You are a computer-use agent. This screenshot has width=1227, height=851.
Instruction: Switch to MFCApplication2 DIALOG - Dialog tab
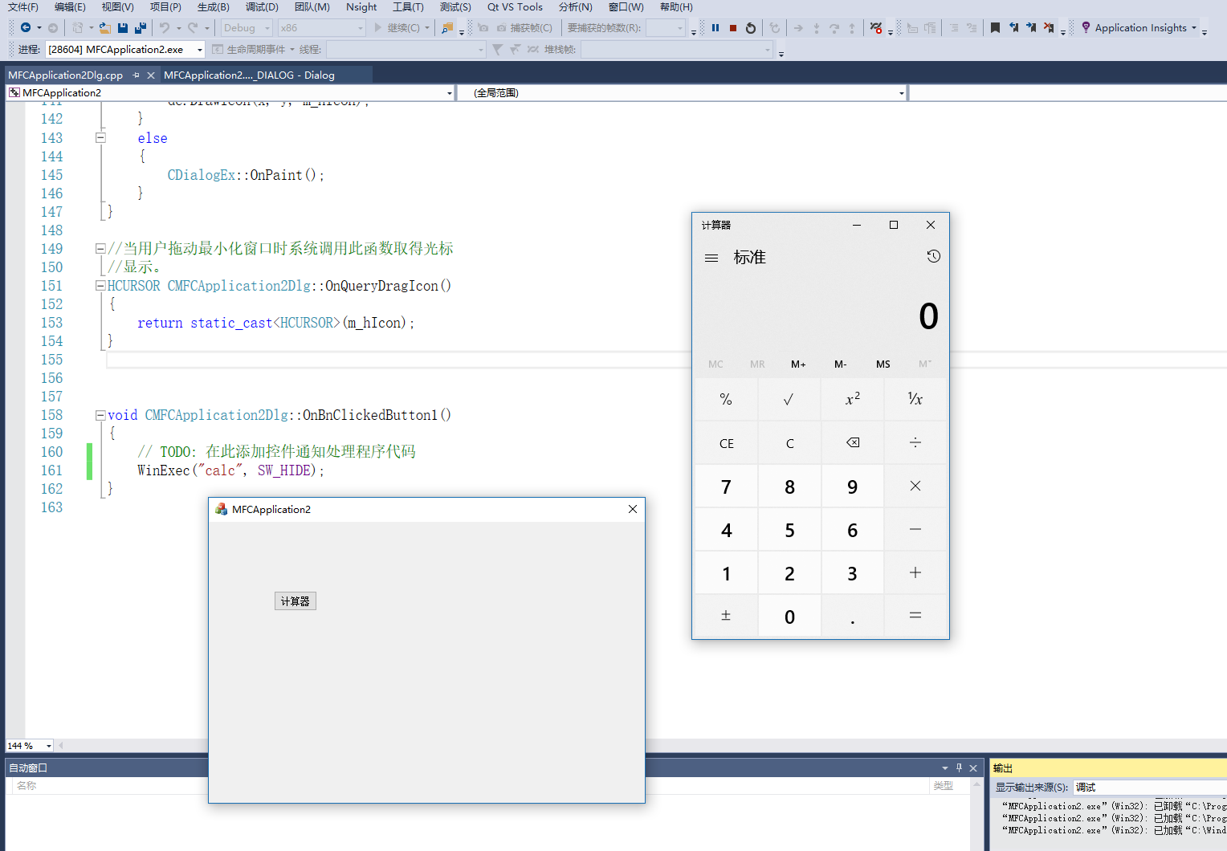(x=249, y=75)
